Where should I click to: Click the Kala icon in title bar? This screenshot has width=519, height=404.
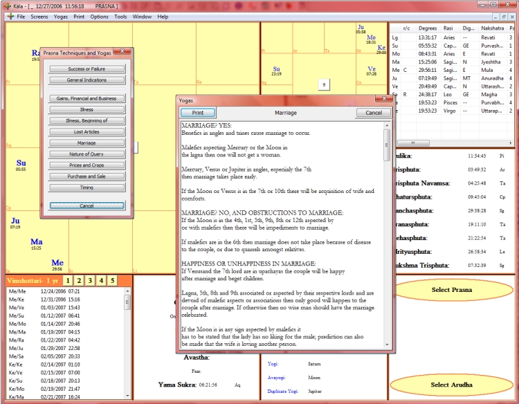8,6
